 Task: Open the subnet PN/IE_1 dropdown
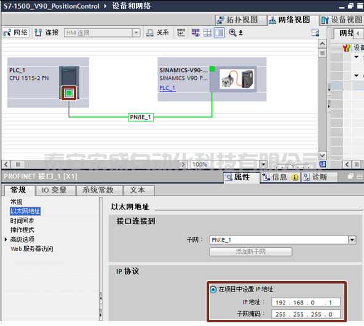tap(352, 240)
